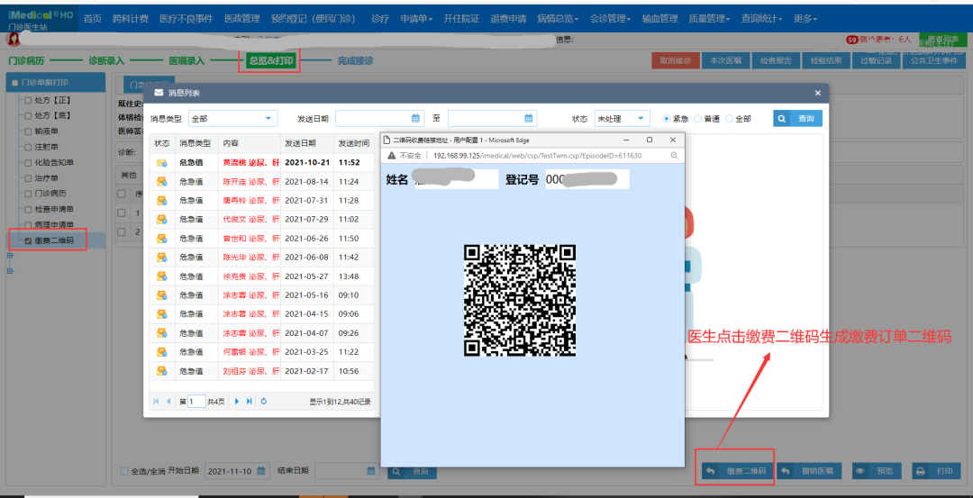Click the 预览 button
Screen dimensions: 973x498
[877, 471]
